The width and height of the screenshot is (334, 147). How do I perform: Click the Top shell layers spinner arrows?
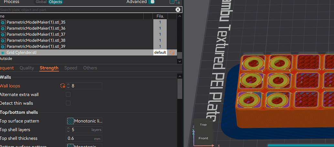click(68, 130)
